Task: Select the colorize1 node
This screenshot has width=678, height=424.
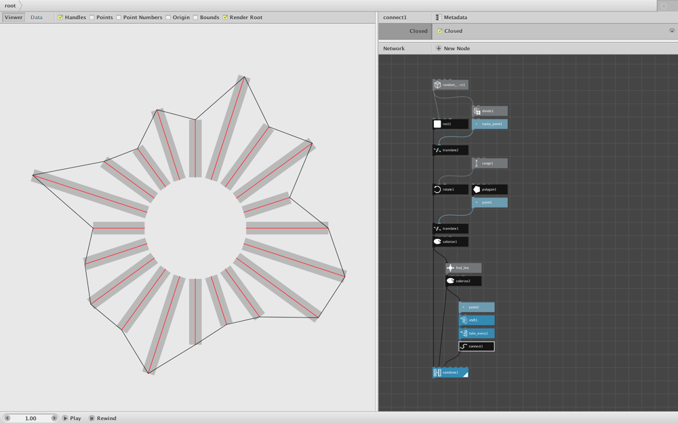Action: tap(450, 242)
